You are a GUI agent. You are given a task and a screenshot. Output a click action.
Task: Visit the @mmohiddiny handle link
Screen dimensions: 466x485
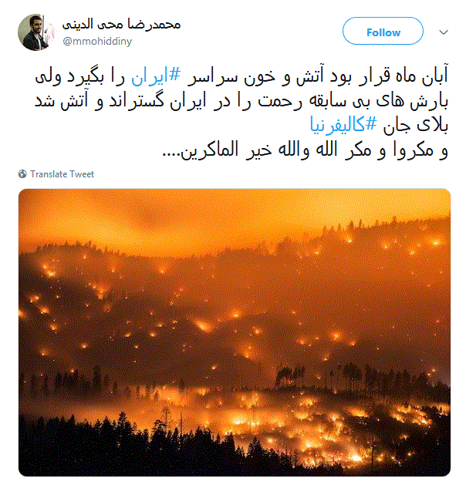click(97, 41)
